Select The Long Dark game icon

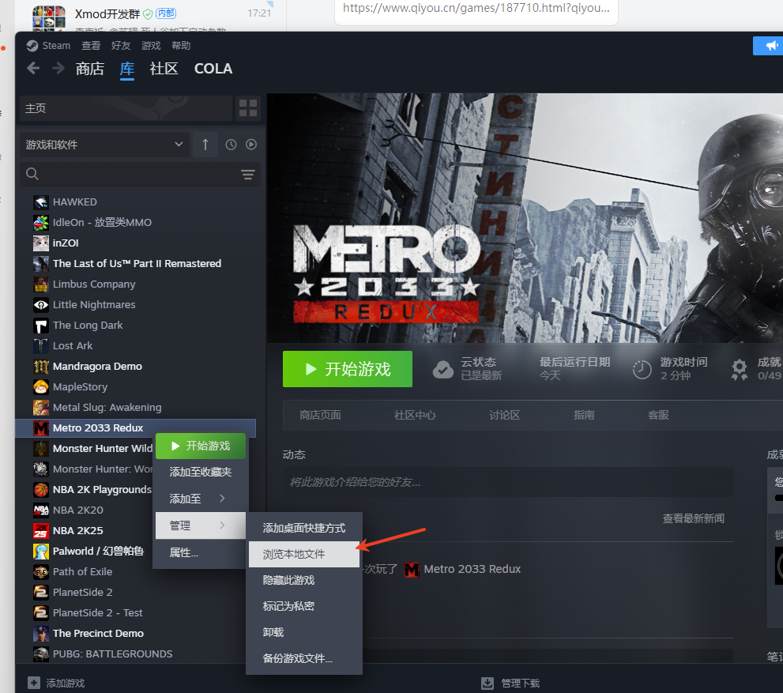pos(41,326)
